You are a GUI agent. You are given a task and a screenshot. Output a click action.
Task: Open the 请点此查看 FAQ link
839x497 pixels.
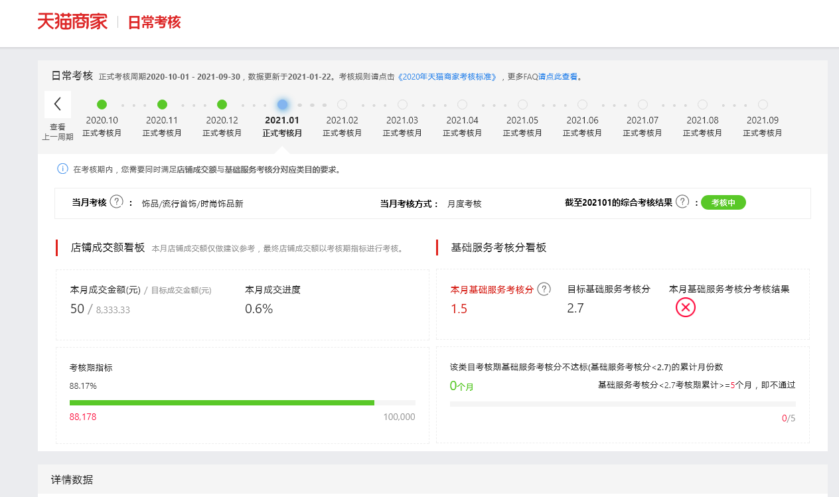(558, 77)
